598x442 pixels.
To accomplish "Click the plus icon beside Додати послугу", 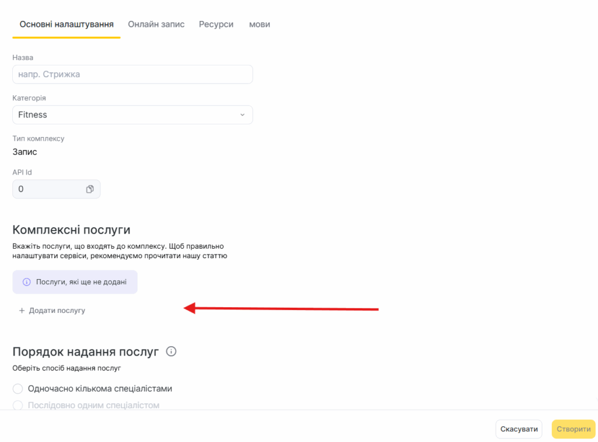I will [x=22, y=311].
